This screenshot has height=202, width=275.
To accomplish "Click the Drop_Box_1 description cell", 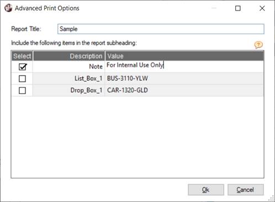I will pyautogui.click(x=69, y=91).
